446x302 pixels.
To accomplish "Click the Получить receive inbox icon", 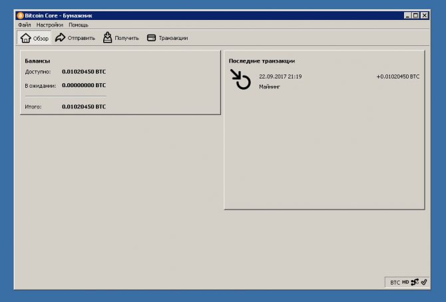I will 107,38.
